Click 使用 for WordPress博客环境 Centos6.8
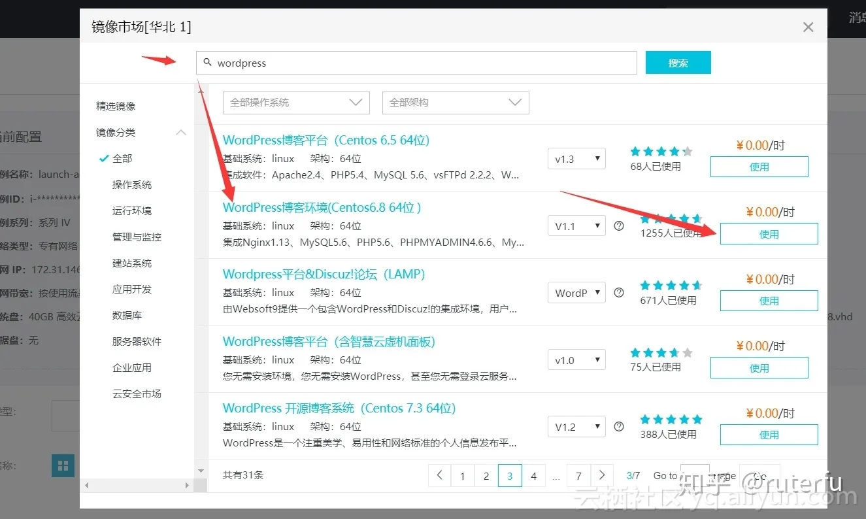This screenshot has height=519, width=866. tap(769, 234)
